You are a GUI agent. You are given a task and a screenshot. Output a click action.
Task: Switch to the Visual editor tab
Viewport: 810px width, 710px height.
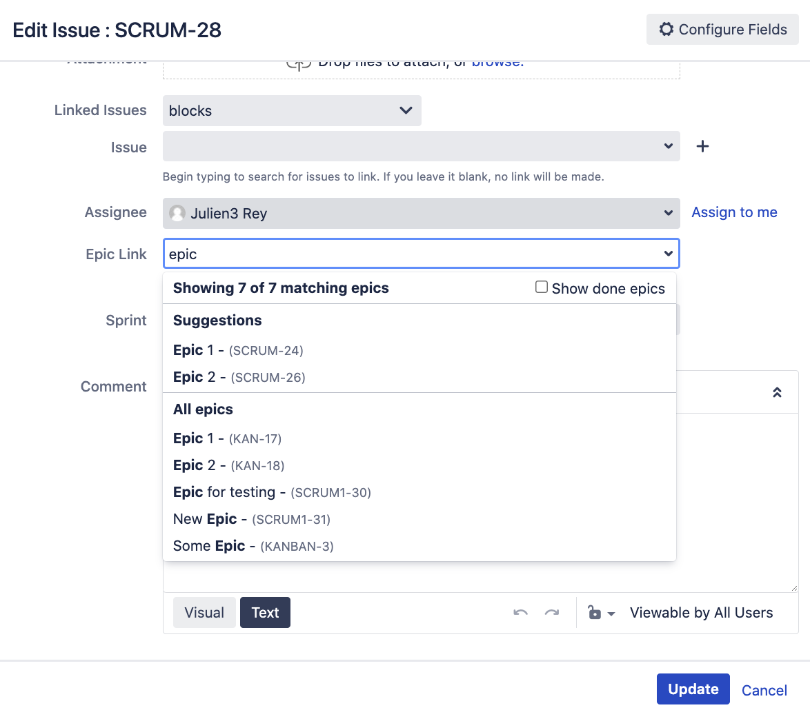pyautogui.click(x=204, y=612)
